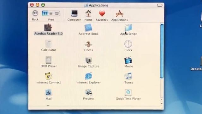The image size is (202, 114).
Task: Click the Applications window title text
Action: (x=98, y=5)
